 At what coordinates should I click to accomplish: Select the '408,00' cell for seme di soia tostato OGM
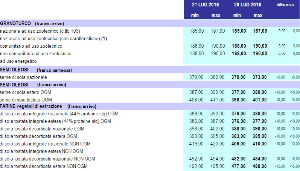[x=196, y=100]
